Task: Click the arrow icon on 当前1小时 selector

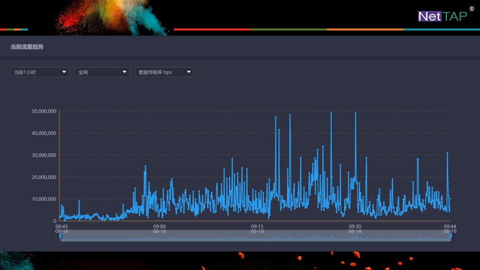Action: 64,72
